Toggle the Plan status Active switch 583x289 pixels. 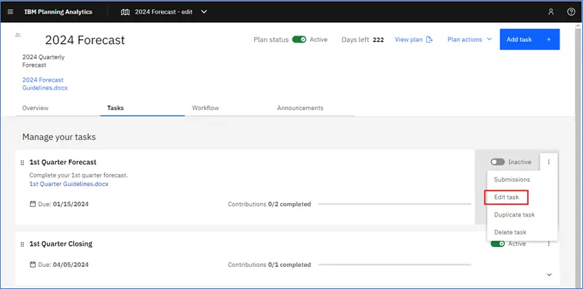[299, 39]
